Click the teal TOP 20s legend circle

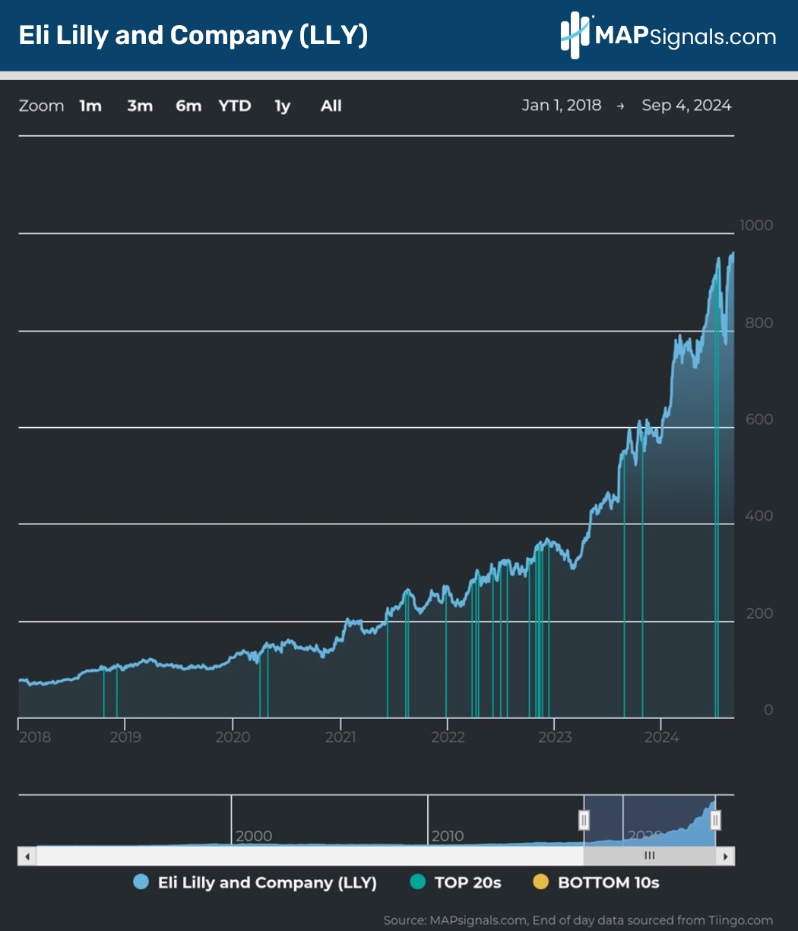pos(417,882)
